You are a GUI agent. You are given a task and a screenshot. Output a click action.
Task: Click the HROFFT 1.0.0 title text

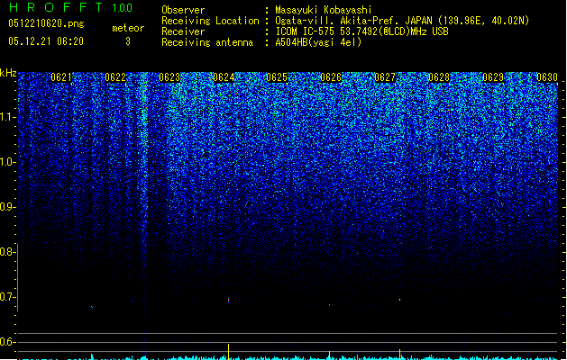click(70, 7)
